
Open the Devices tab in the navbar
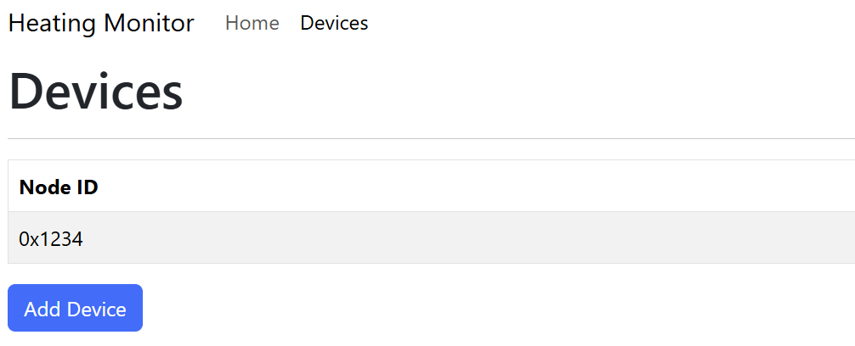[334, 23]
